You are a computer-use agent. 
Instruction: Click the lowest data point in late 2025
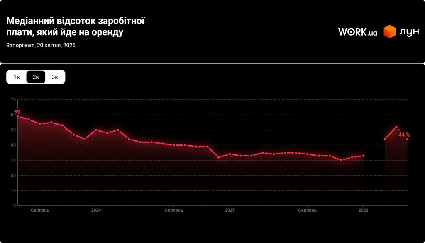point(341,160)
